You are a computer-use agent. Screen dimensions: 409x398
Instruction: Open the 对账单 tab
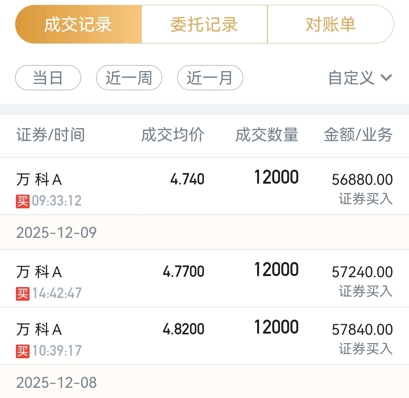tap(331, 24)
